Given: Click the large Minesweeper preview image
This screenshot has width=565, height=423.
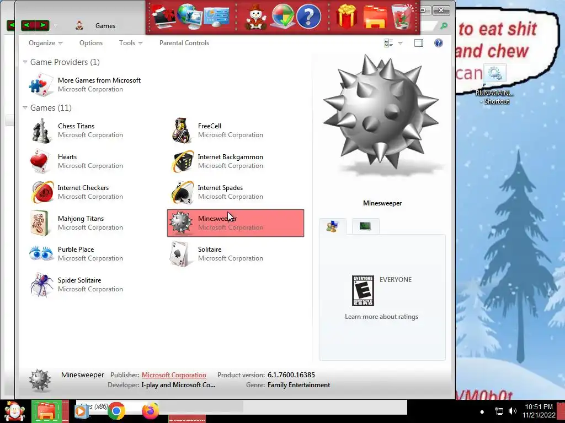Looking at the screenshot, I should click(381, 112).
